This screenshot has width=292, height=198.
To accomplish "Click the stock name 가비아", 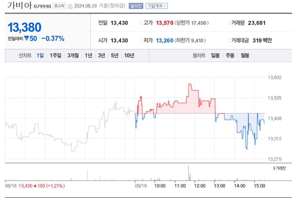I will pos(20,5).
